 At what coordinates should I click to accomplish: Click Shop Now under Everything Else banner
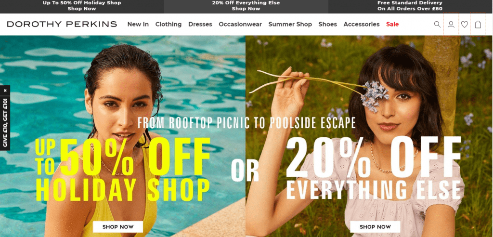[375, 226]
